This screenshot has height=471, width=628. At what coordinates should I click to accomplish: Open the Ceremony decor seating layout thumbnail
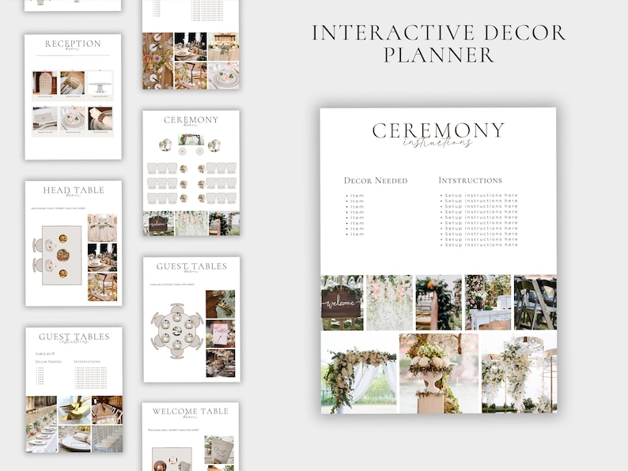(x=191, y=173)
